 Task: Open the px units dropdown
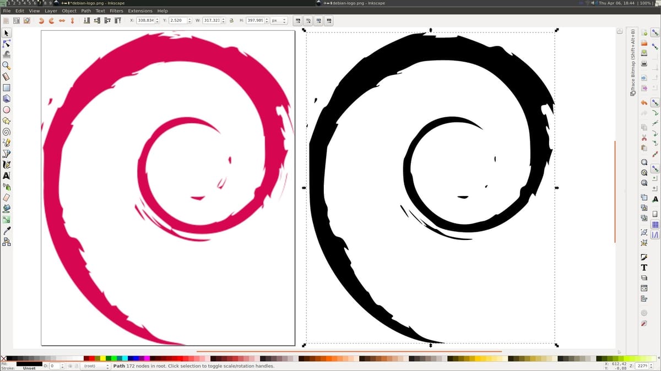pyautogui.click(x=278, y=20)
